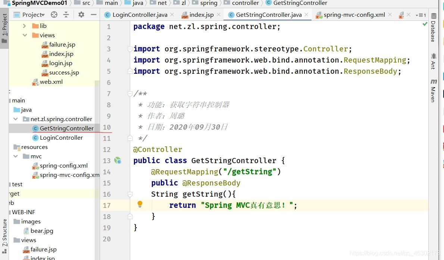
Task: Select bear.jpg in images folder
Action: point(38,231)
